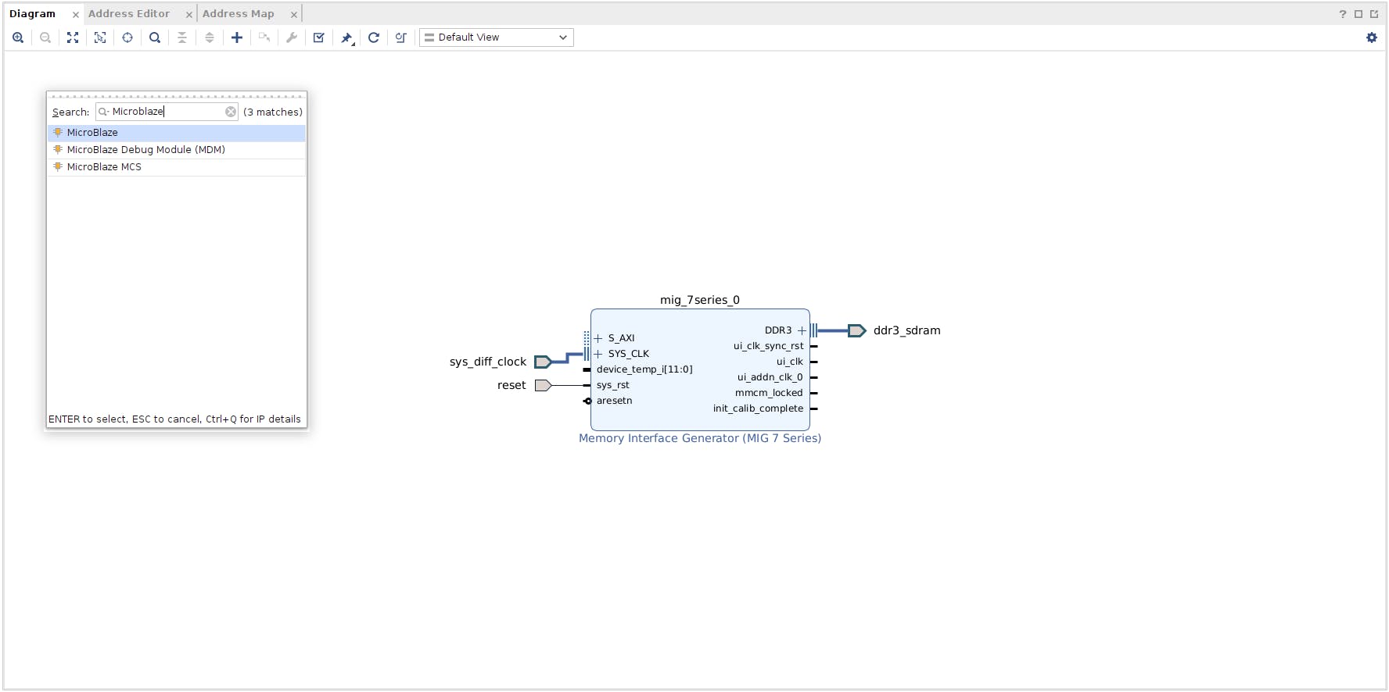This screenshot has height=692, width=1389.
Task: Click the IP search input field
Action: point(167,112)
